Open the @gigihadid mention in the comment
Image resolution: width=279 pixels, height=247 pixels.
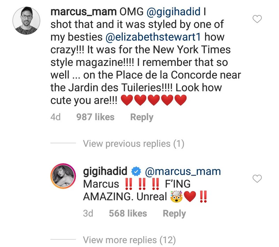point(173,12)
